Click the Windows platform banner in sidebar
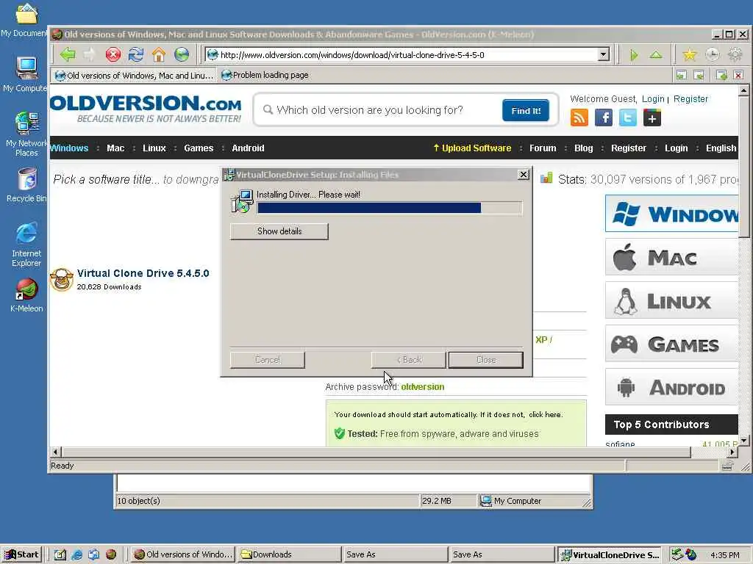Viewport: 753px width, 564px height. pyautogui.click(x=672, y=214)
